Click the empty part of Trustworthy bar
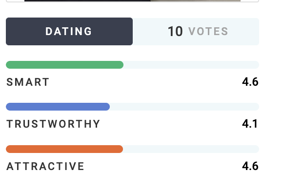 tap(184, 107)
